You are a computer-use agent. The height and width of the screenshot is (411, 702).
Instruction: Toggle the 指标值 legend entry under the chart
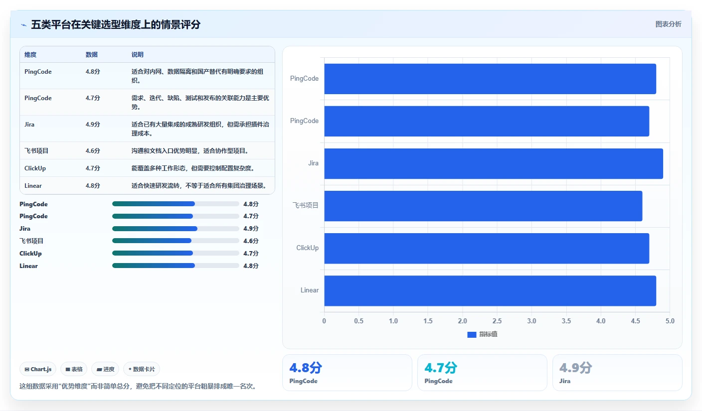pos(482,334)
